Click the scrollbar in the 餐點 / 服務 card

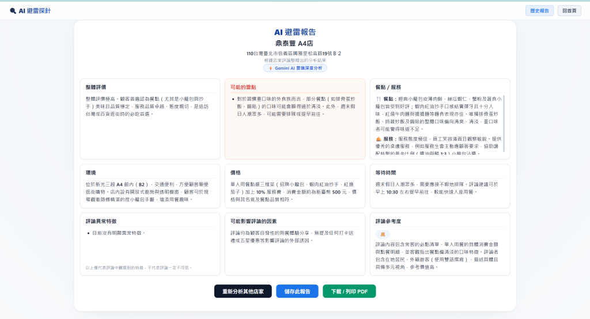pyautogui.click(x=504, y=124)
